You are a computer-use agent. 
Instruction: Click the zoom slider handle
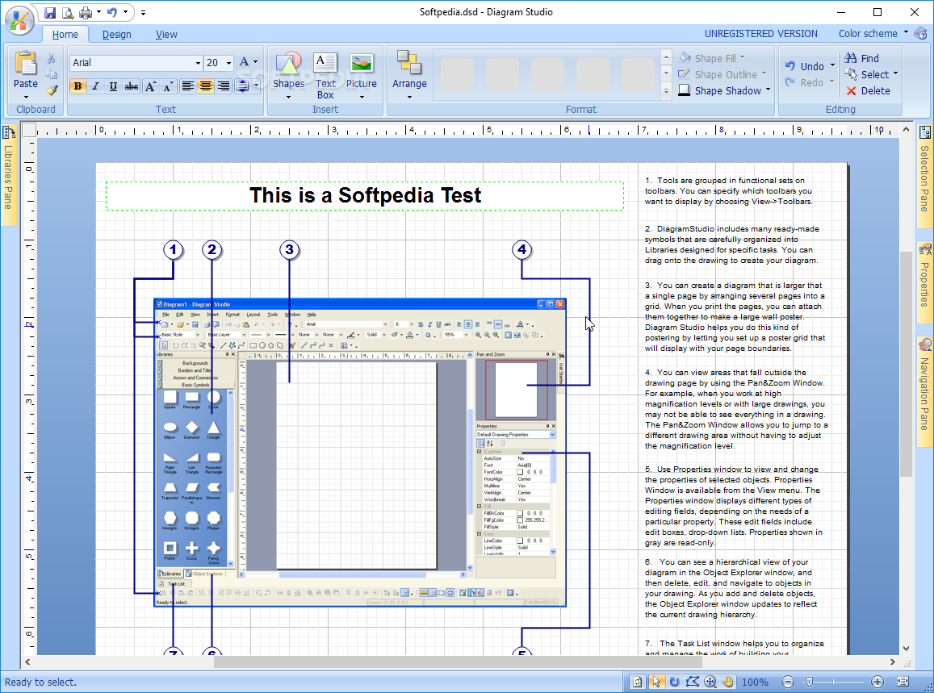pos(809,682)
